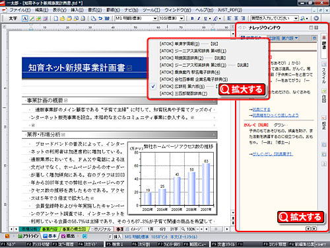The height and width of the screenshot is (248, 330).
Task: Select the text input mode 'A' icon
Action: click(25, 19)
